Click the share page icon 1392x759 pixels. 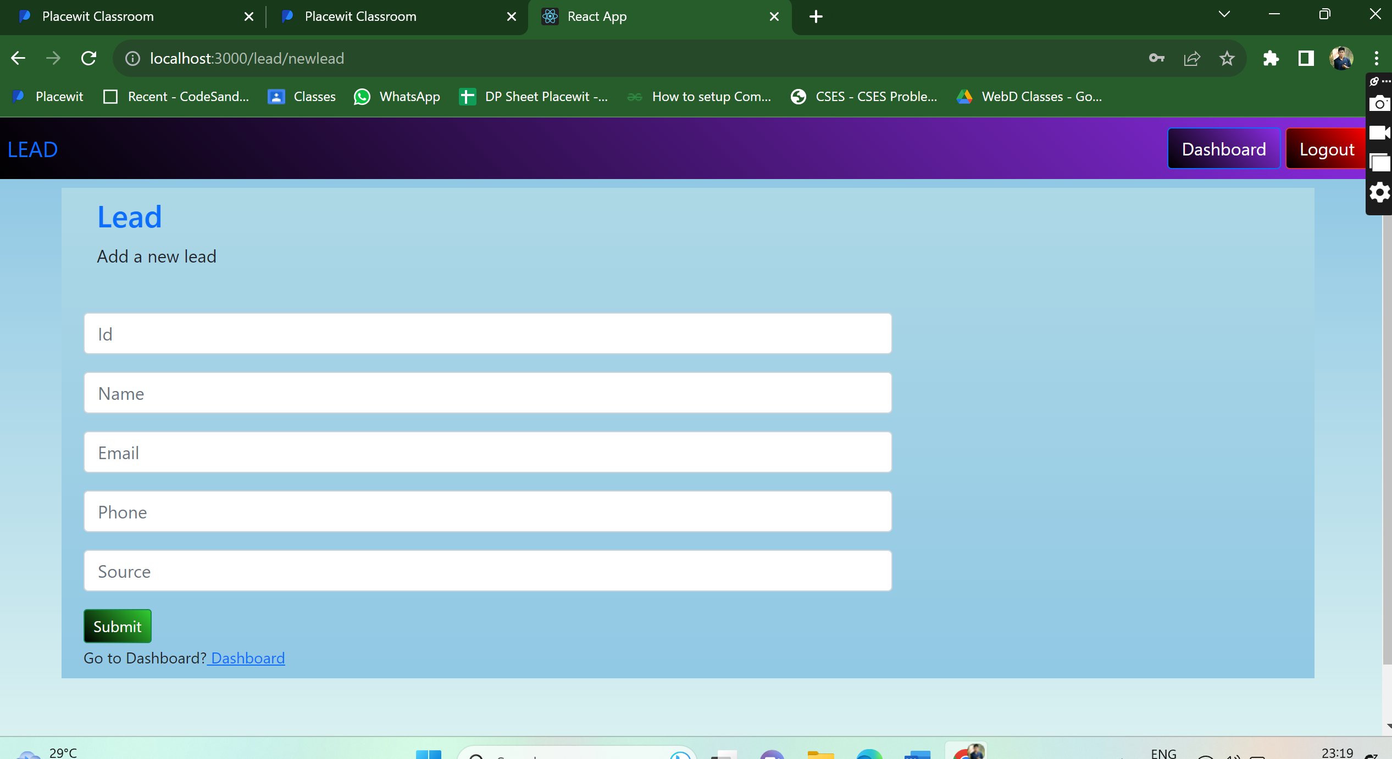tap(1191, 58)
